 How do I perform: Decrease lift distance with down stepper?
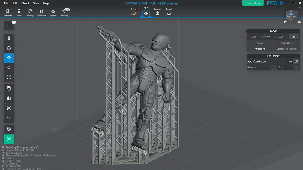(x=296, y=69)
